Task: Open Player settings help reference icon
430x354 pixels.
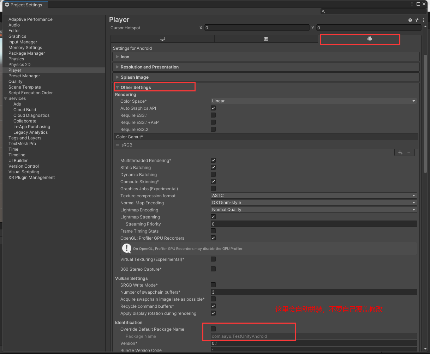Action: coord(410,20)
